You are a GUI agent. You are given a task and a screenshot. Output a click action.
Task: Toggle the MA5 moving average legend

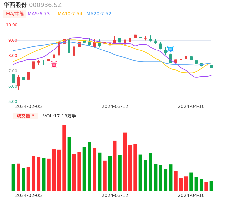[x=39, y=14]
